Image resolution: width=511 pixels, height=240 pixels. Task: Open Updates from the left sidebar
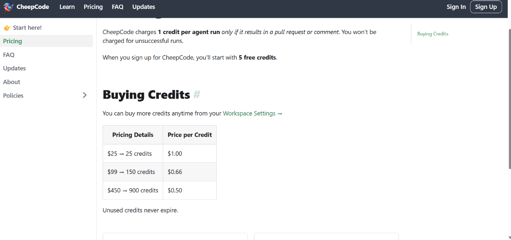14,68
